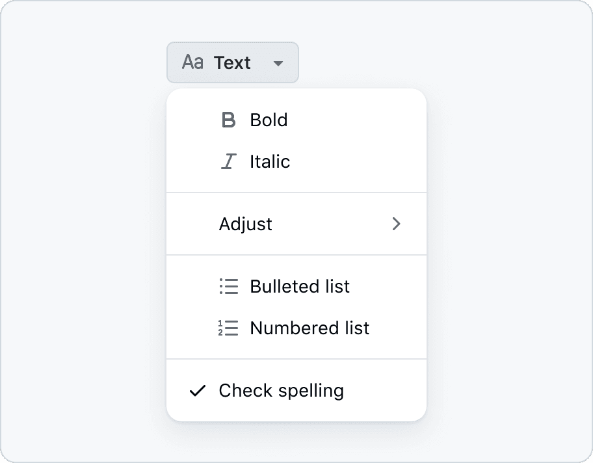Select Numbered list menu item
Screen dimensions: 593x463
310,328
